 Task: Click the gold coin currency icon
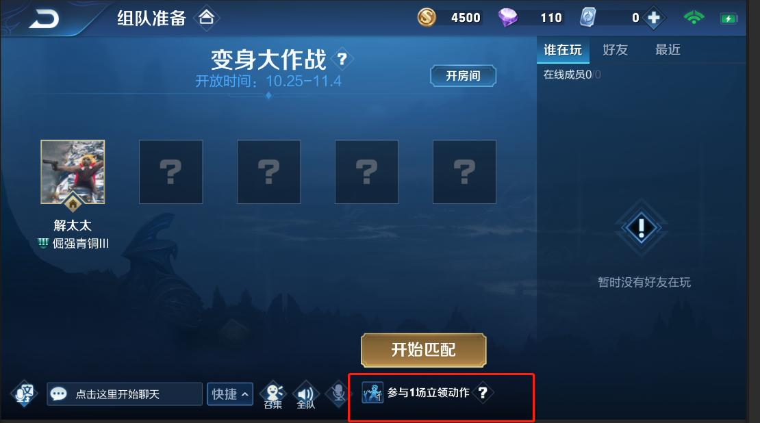(427, 18)
